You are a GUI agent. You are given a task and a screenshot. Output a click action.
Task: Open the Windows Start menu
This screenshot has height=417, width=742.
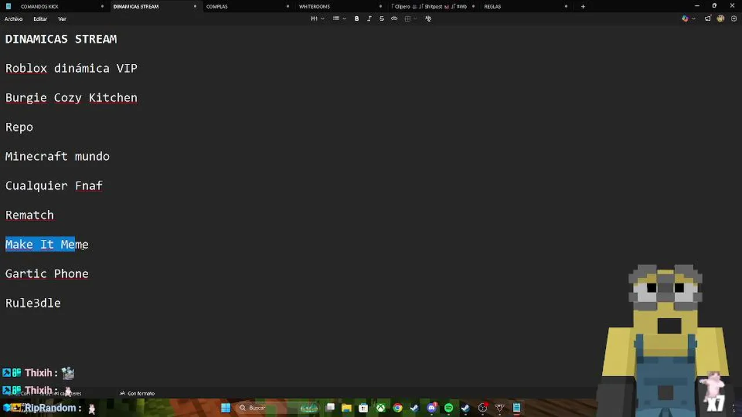(x=225, y=408)
